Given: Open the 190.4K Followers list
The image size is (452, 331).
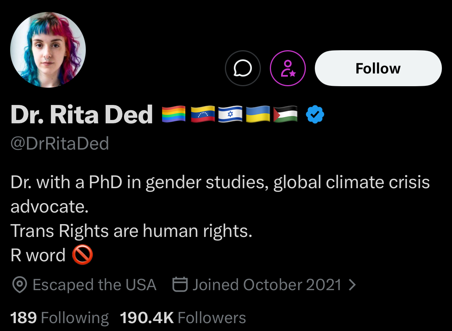Looking at the screenshot, I should (x=183, y=318).
